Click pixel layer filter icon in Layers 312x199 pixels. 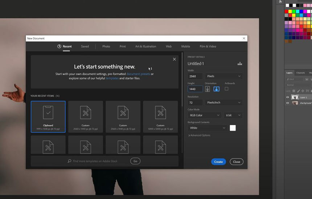(x=307, y=79)
